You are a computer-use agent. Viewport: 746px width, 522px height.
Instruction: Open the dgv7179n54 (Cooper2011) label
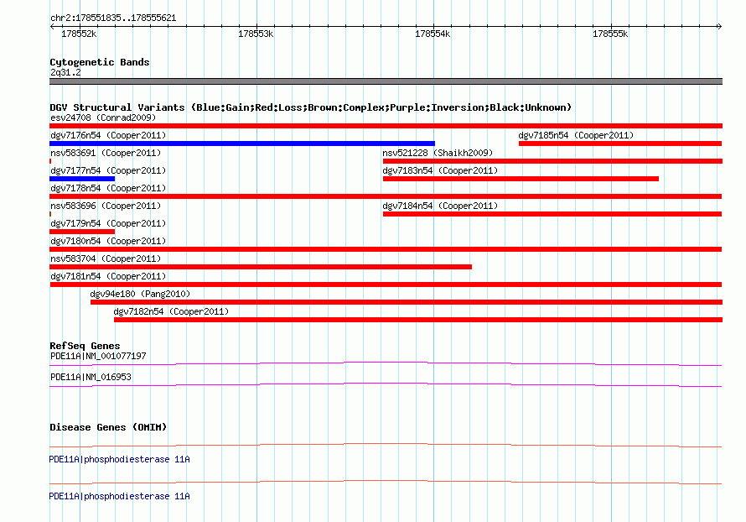click(x=108, y=223)
